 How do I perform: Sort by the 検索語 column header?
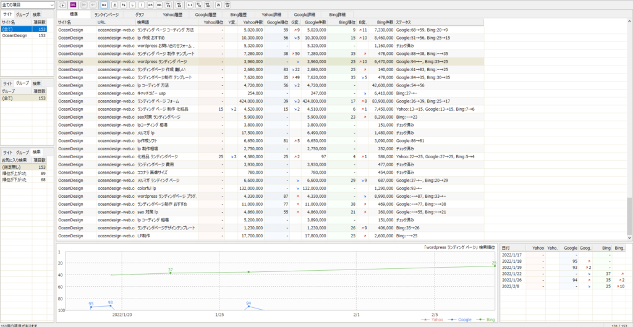(167, 22)
